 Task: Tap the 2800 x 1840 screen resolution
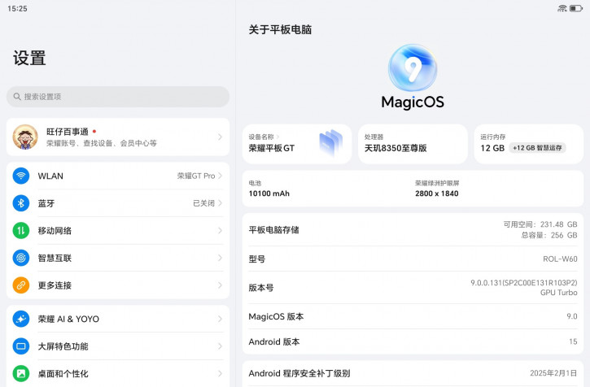pyautogui.click(x=437, y=193)
